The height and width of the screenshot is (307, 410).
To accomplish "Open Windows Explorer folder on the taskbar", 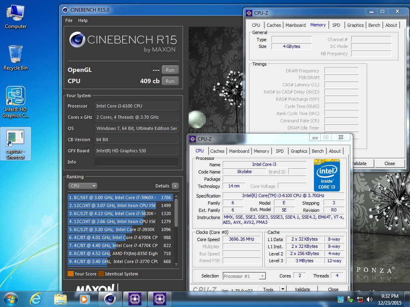I will 60,299.
